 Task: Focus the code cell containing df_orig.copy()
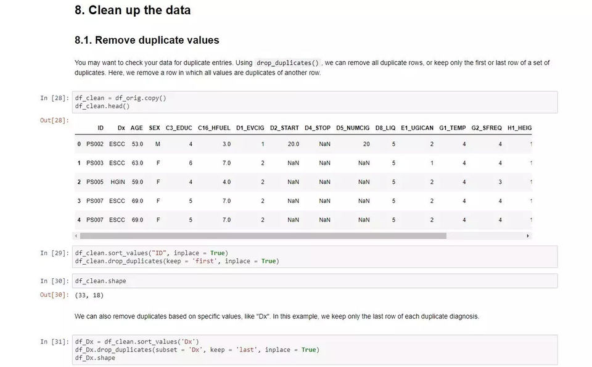coord(315,102)
